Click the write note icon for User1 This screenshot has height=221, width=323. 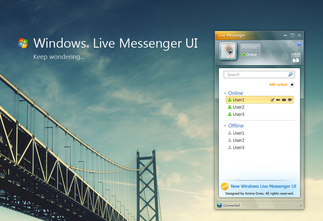click(x=272, y=100)
